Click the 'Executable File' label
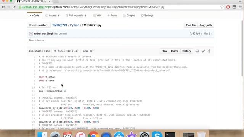244x137 pixels. (39, 51)
